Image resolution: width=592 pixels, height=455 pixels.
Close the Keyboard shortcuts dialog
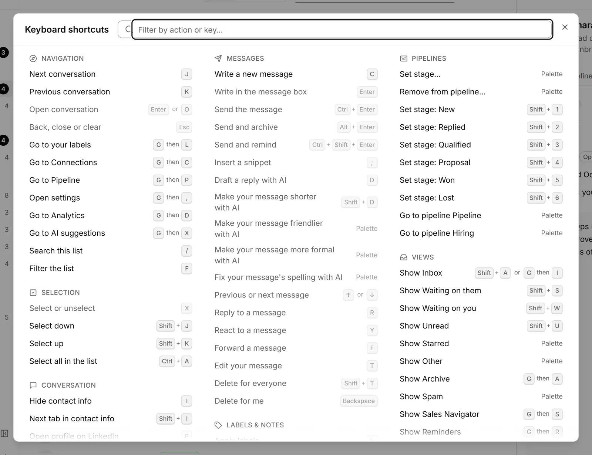[565, 27]
